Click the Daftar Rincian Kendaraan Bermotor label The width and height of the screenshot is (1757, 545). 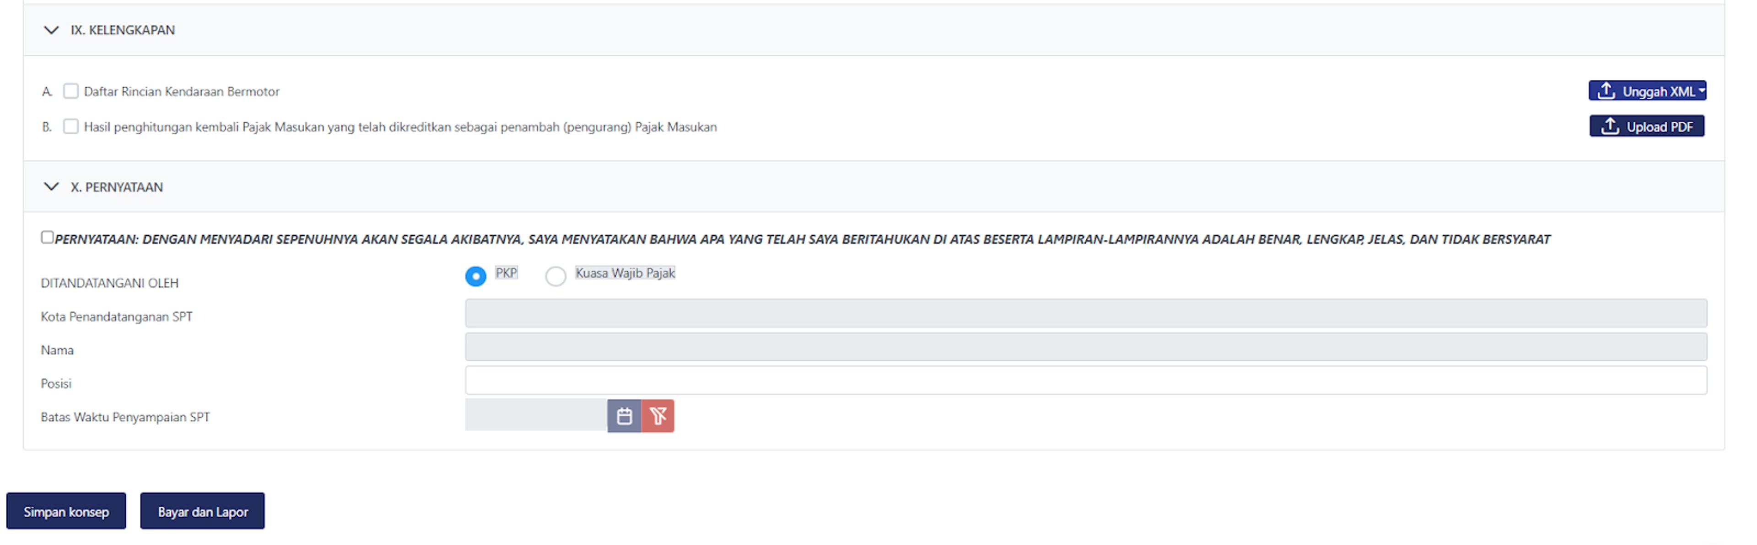(x=182, y=91)
